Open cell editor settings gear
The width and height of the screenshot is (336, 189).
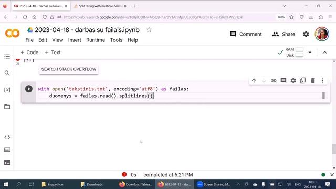tap(293, 81)
